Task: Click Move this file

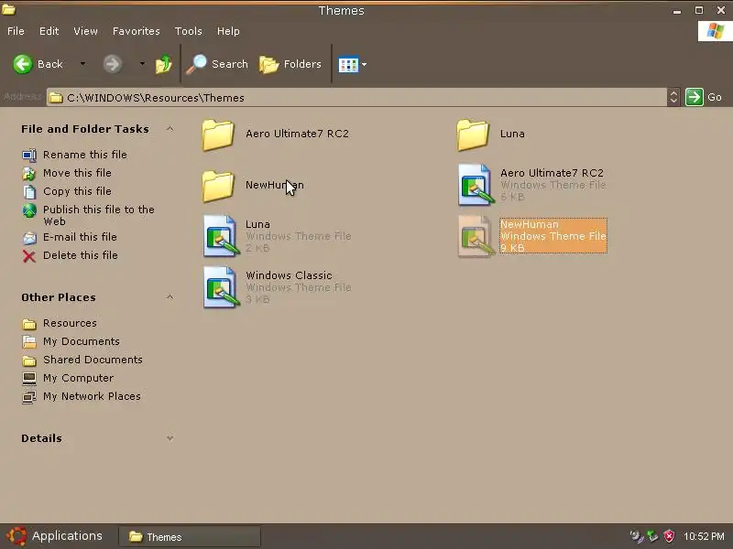Action: click(77, 173)
